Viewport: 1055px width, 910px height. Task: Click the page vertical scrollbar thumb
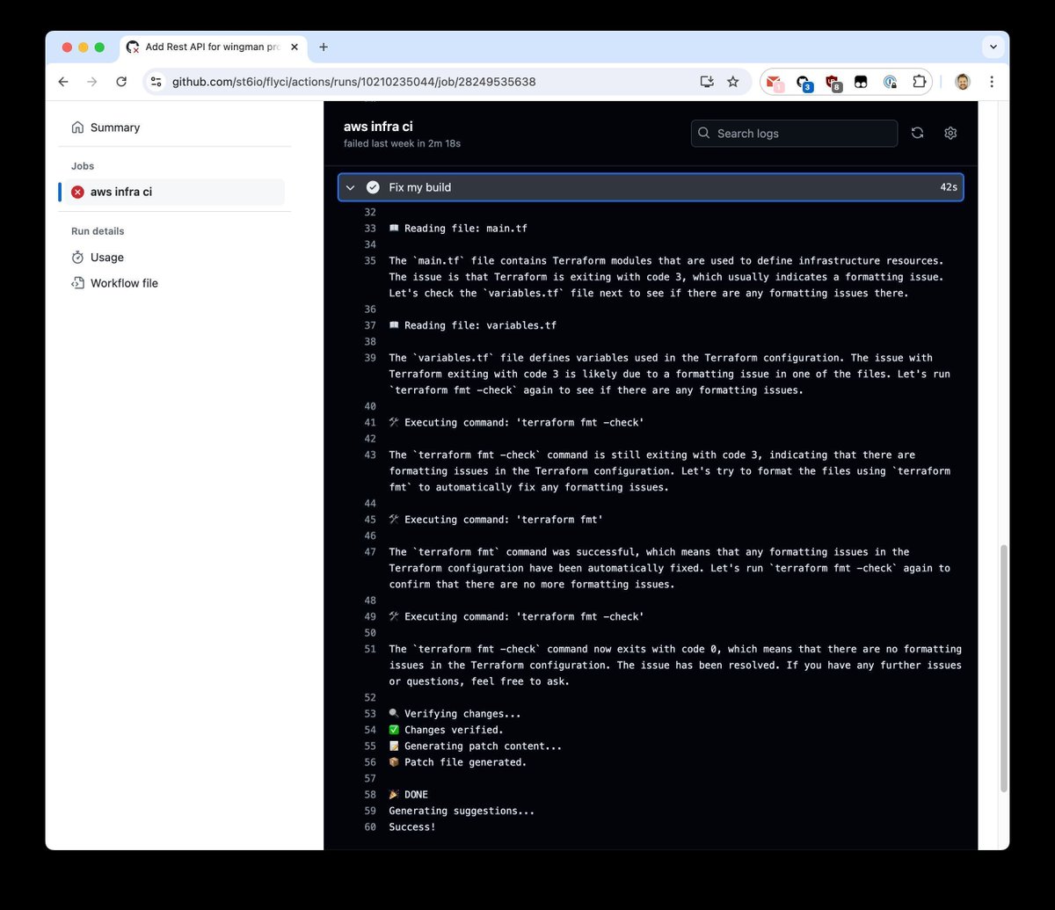coord(1004,668)
